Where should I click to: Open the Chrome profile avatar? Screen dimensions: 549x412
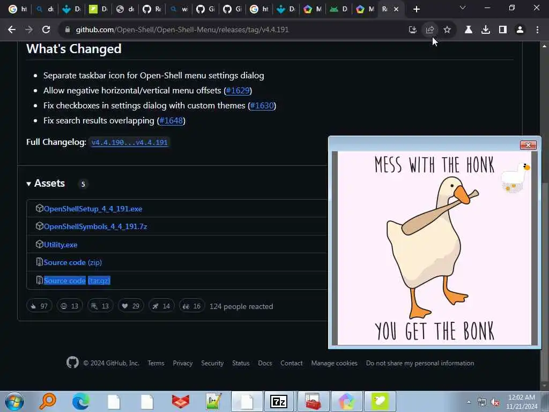[520, 30]
